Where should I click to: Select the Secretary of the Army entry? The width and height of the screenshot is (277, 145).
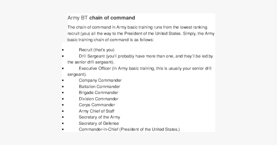coord(100,117)
